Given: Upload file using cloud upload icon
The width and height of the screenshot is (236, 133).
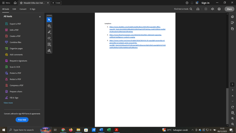Looking at the screenshot, I should (x=212, y=9).
